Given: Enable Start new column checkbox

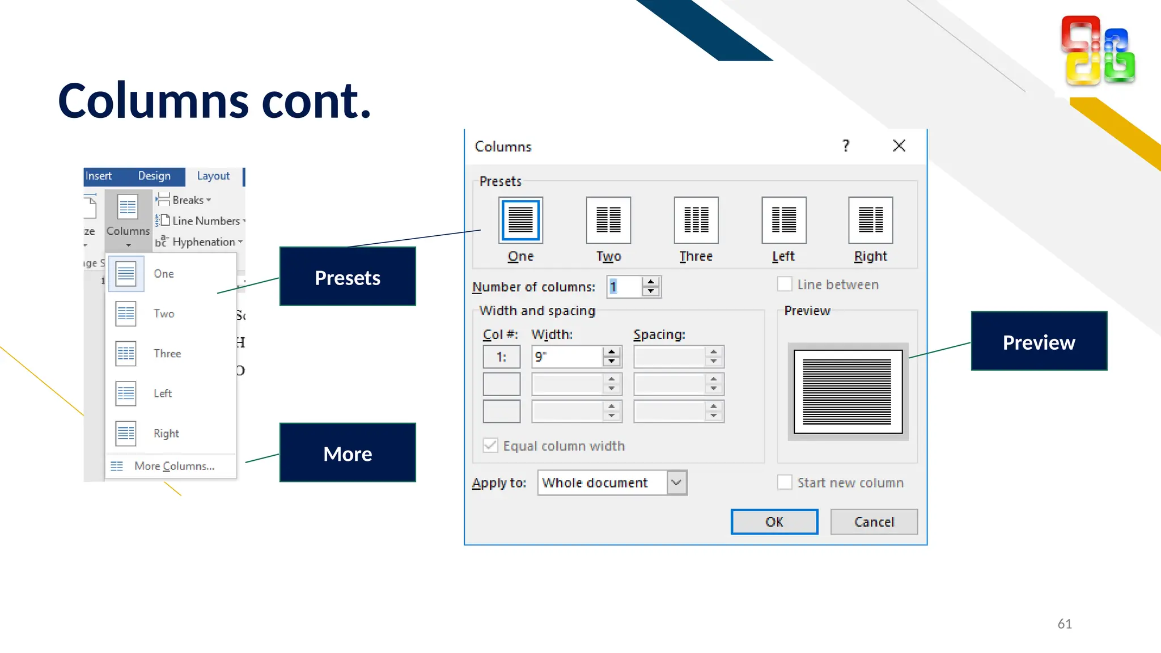Looking at the screenshot, I should coord(785,482).
